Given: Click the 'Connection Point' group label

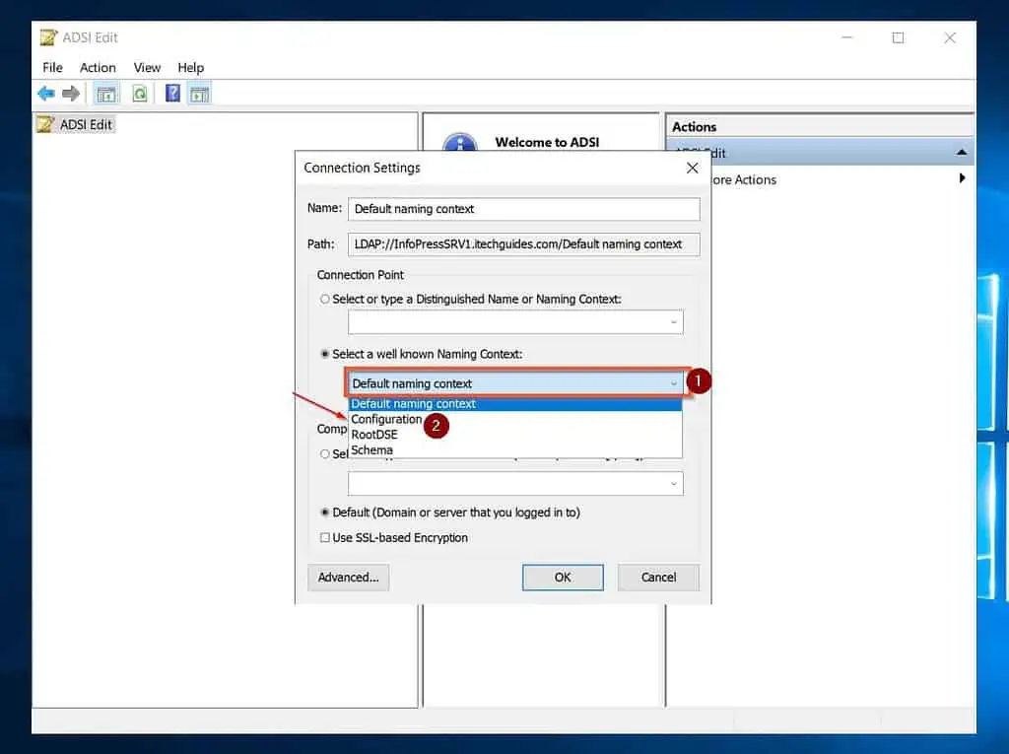Looking at the screenshot, I should 361,275.
